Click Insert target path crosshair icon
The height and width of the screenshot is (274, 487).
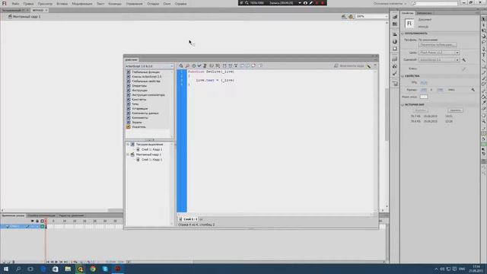pos(193,66)
